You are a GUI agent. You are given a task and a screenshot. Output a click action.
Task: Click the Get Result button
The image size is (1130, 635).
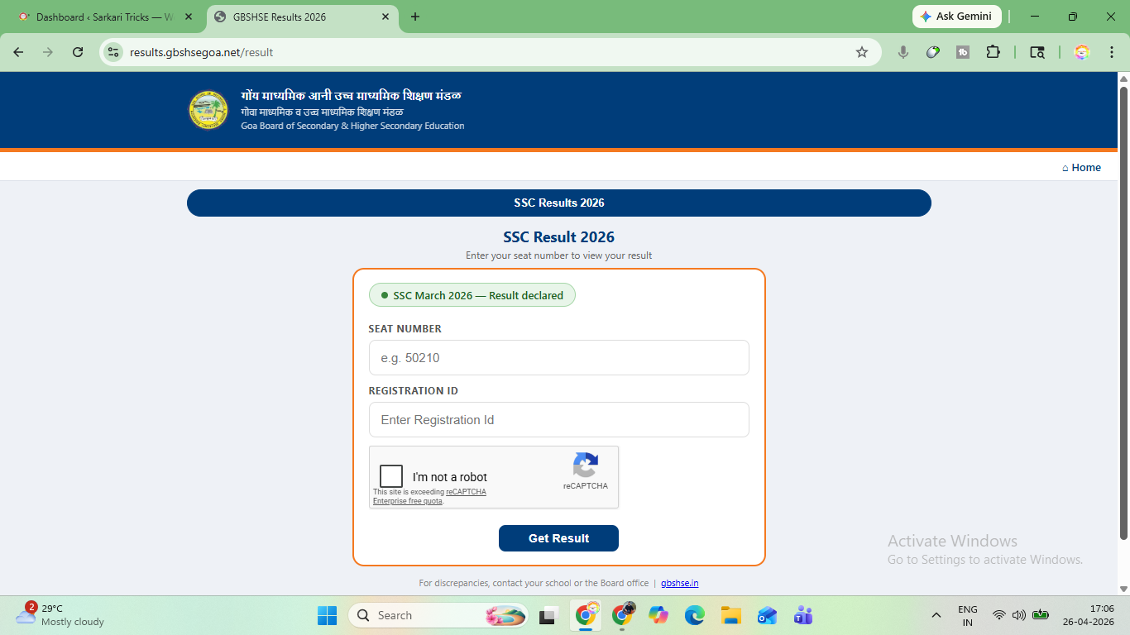pos(558,537)
